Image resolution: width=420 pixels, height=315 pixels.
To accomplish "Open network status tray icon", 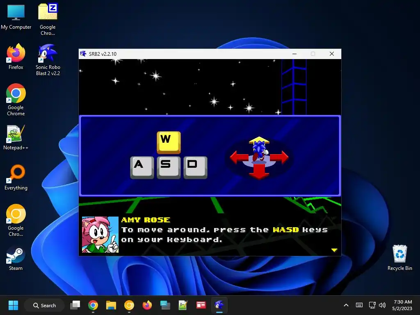I will point(372,305).
